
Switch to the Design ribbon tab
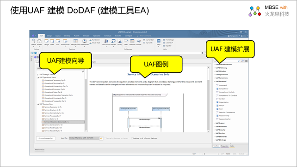click(x=49, y=36)
